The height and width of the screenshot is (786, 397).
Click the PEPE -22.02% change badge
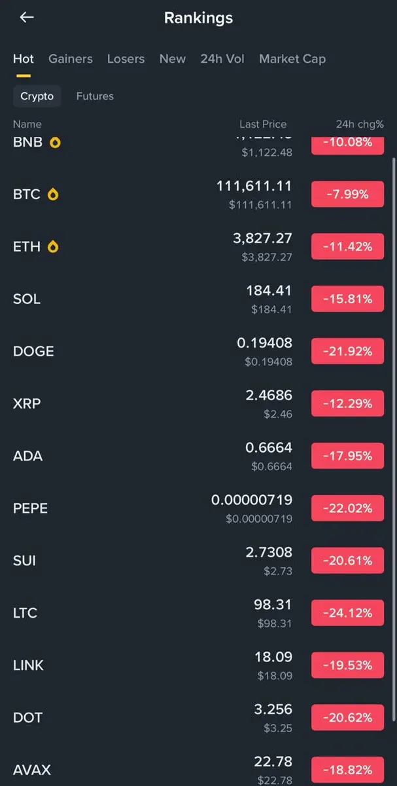[347, 508]
